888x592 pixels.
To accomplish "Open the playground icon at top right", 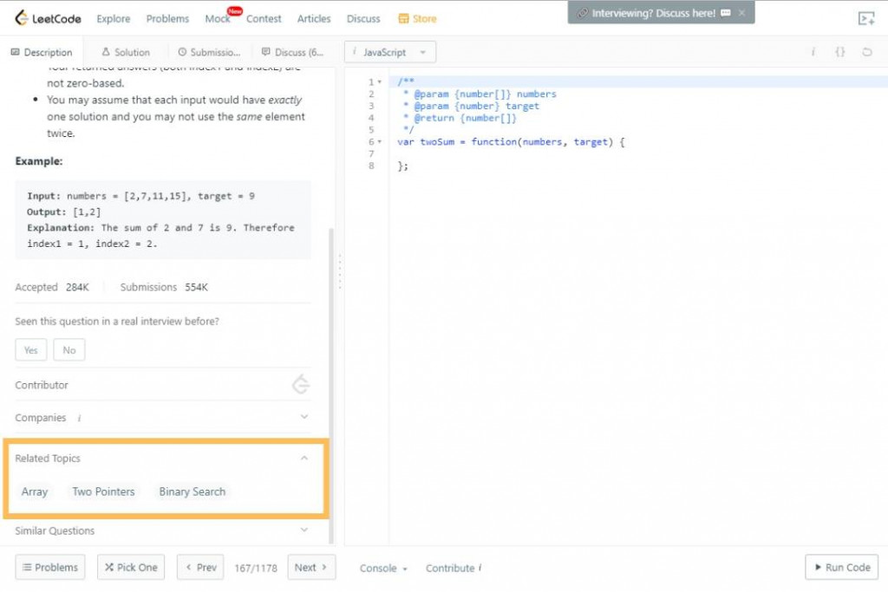I will [866, 19].
